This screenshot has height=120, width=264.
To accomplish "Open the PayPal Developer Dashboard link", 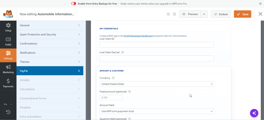I will point(138,36).
